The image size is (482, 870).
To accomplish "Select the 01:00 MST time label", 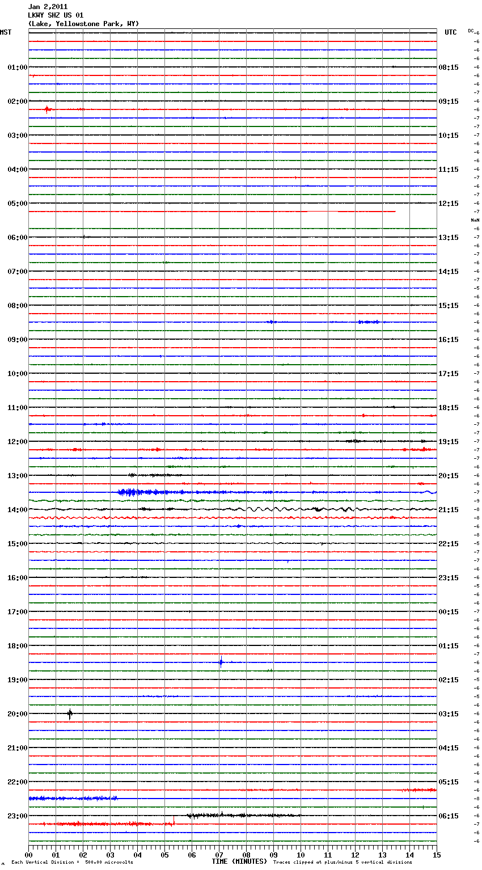I will click(18, 67).
